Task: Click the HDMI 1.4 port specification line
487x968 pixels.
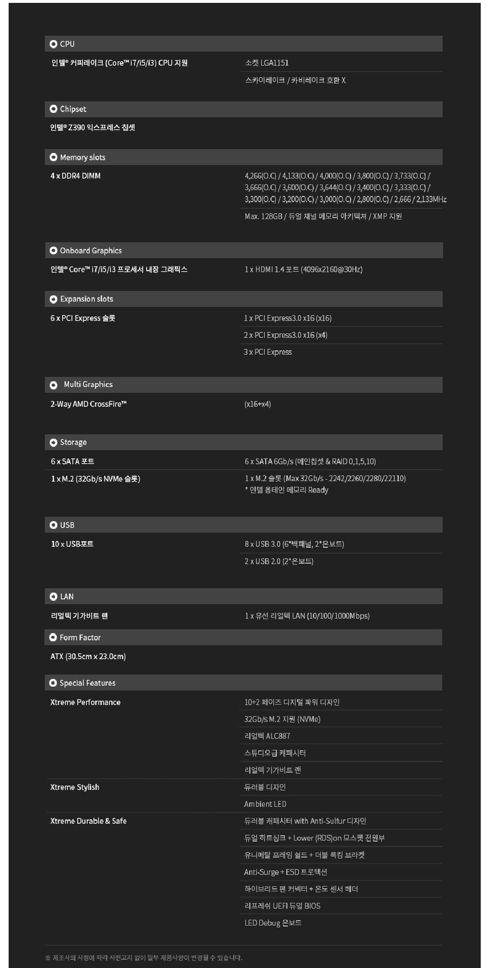Action: coord(304,269)
